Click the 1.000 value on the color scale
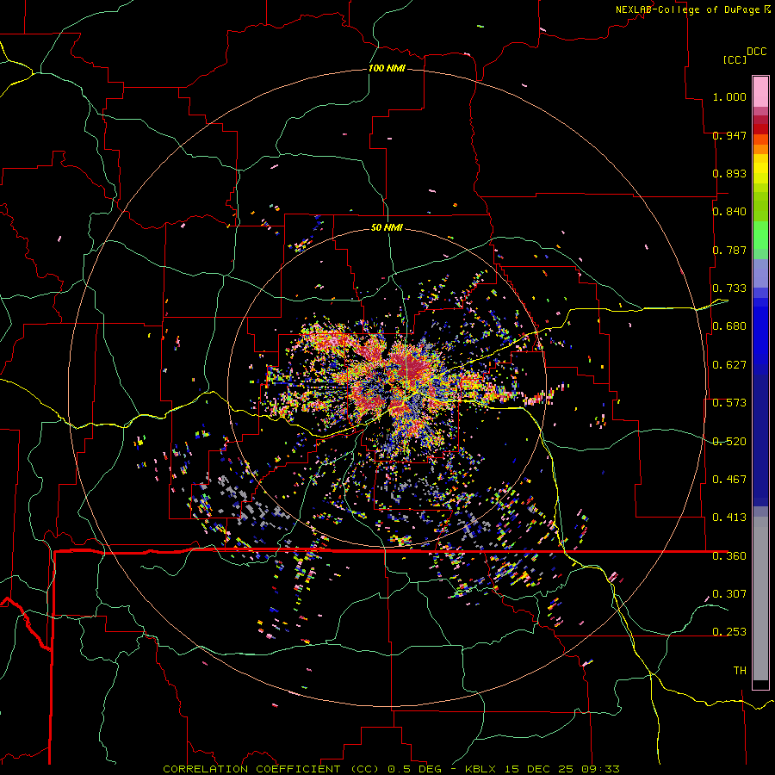Viewport: 775px width, 775px height. 729,96
